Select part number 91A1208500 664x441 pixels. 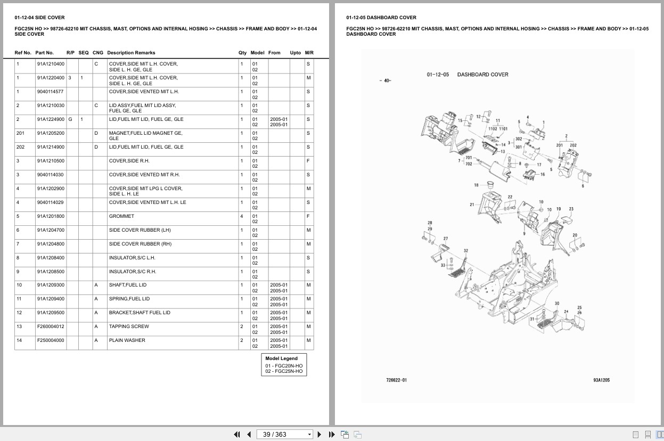pyautogui.click(x=51, y=272)
